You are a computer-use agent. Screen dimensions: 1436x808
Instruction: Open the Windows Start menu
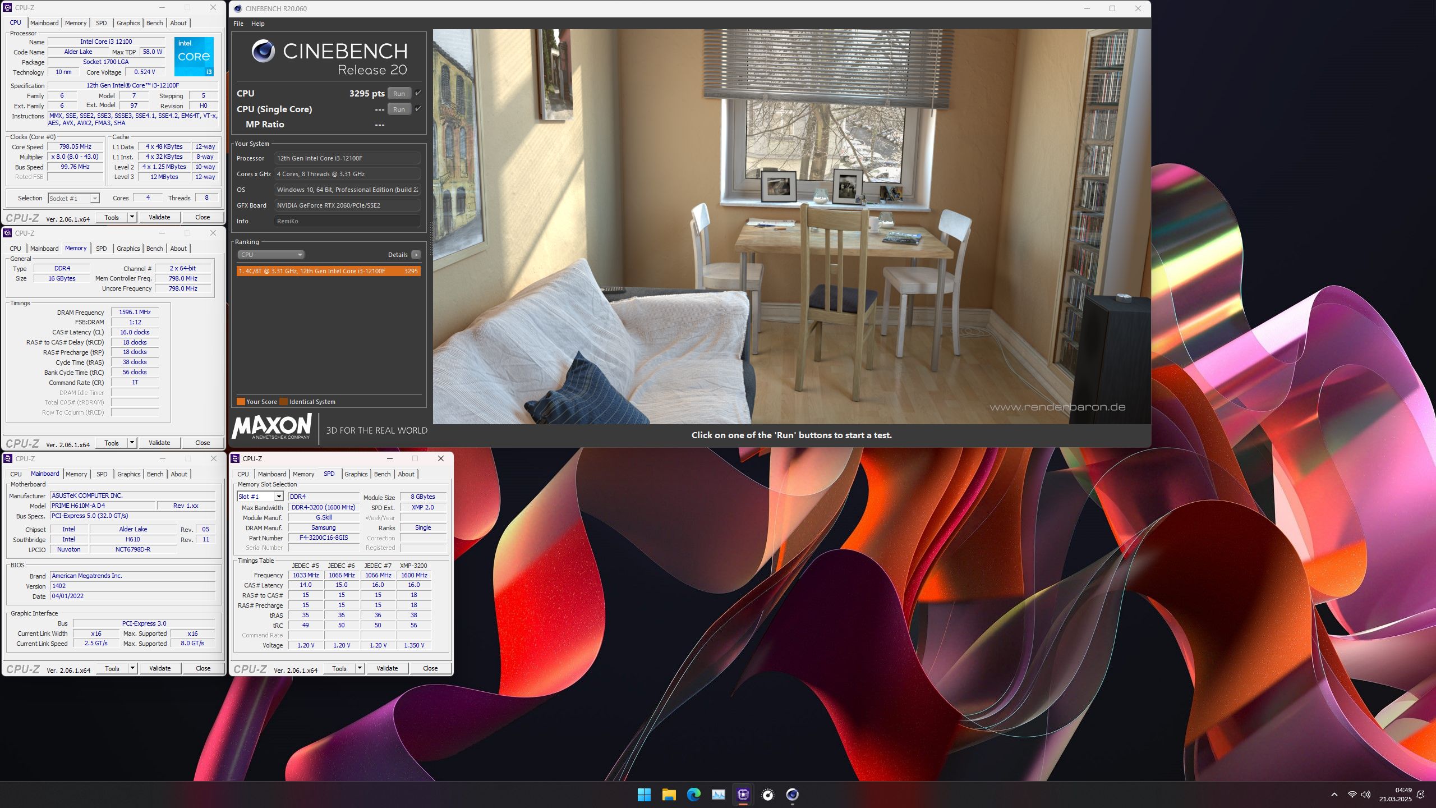pos(644,795)
